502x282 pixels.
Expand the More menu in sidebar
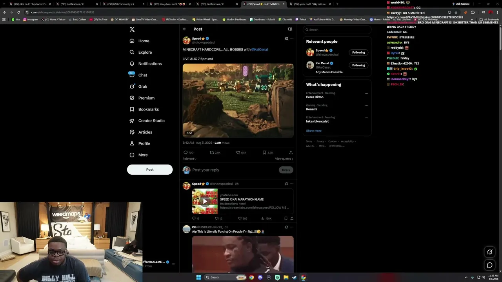click(x=139, y=155)
